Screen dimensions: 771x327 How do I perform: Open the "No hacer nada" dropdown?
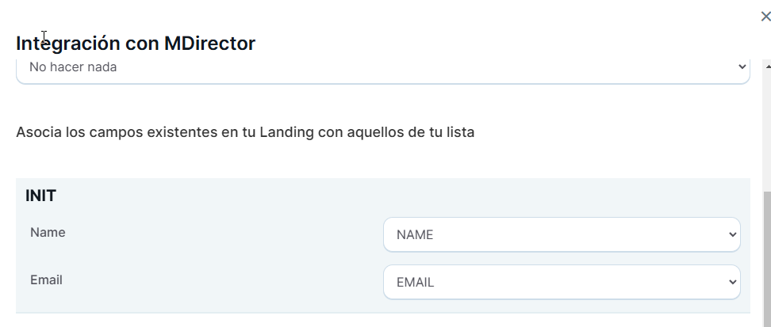pos(382,68)
